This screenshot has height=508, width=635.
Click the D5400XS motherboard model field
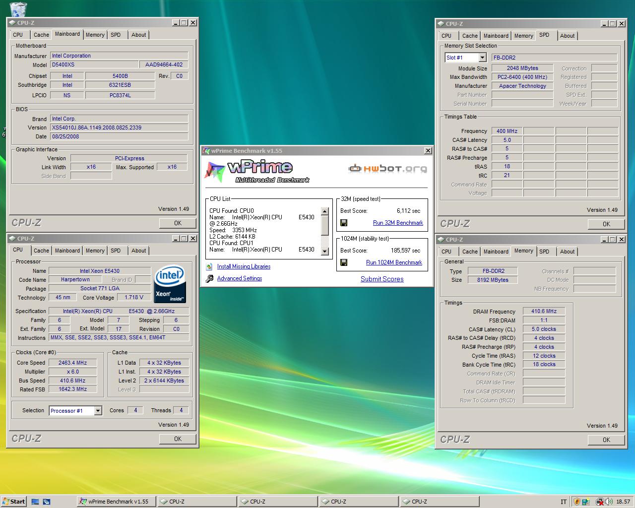coord(94,64)
